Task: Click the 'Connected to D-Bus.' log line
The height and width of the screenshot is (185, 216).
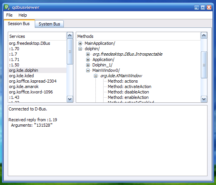Action: pyautogui.click(x=28, y=109)
